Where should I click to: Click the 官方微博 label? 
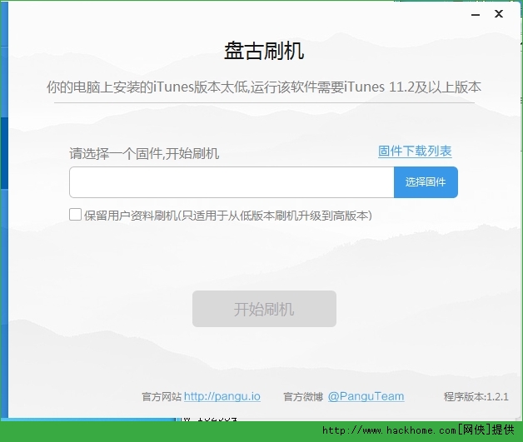[303, 397]
